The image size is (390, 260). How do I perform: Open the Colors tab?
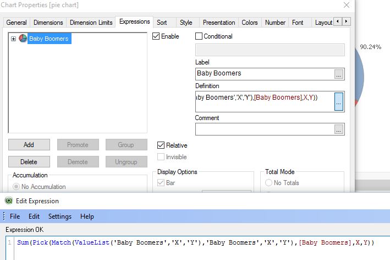(249, 23)
